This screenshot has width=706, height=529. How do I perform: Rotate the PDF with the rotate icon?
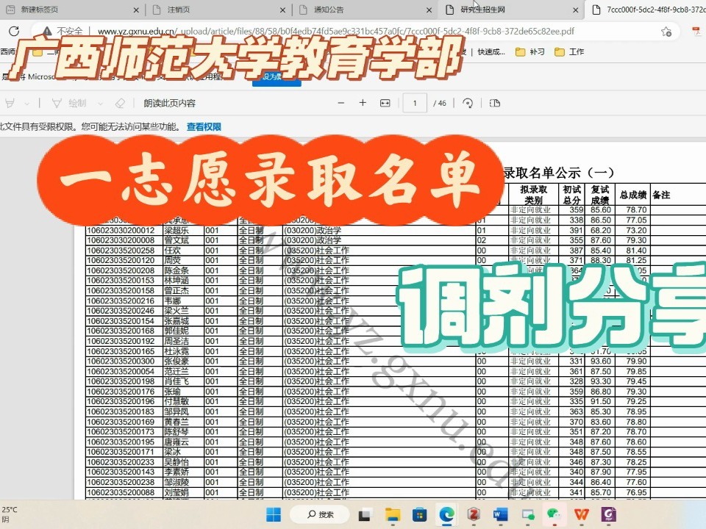click(468, 103)
